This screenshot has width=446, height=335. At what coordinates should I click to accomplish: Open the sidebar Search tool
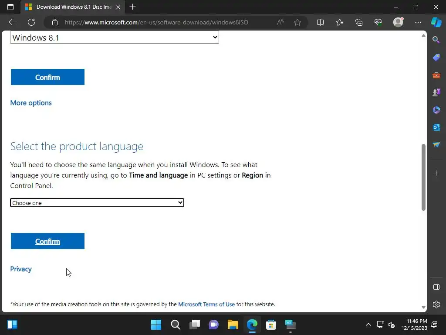(x=436, y=40)
